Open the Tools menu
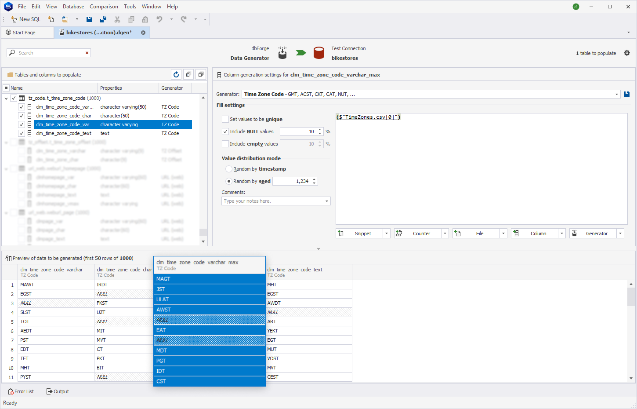Viewport: 637px width, 409px height. tap(130, 7)
